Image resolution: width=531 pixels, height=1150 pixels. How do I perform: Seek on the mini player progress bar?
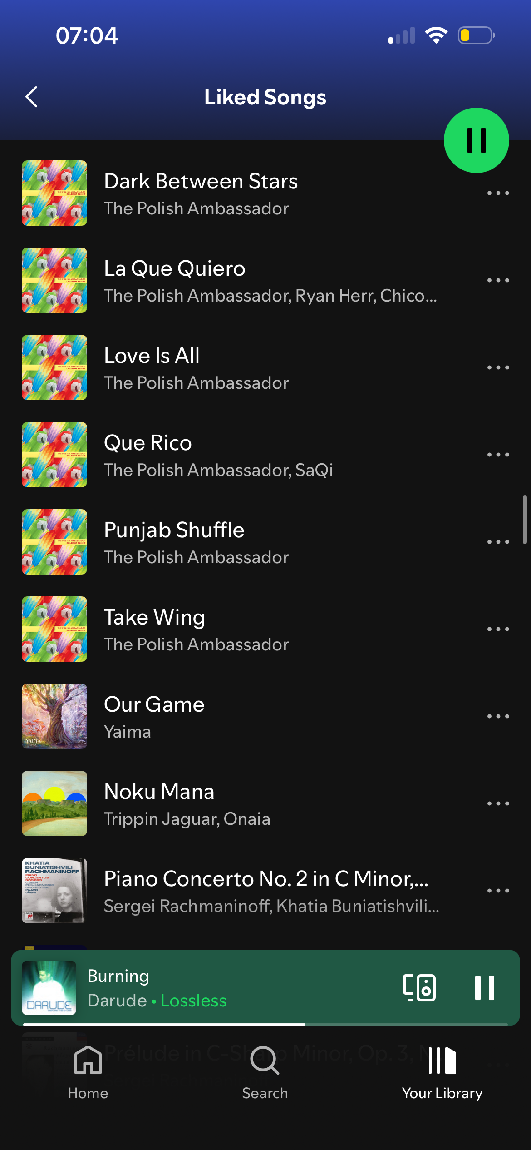265,1024
